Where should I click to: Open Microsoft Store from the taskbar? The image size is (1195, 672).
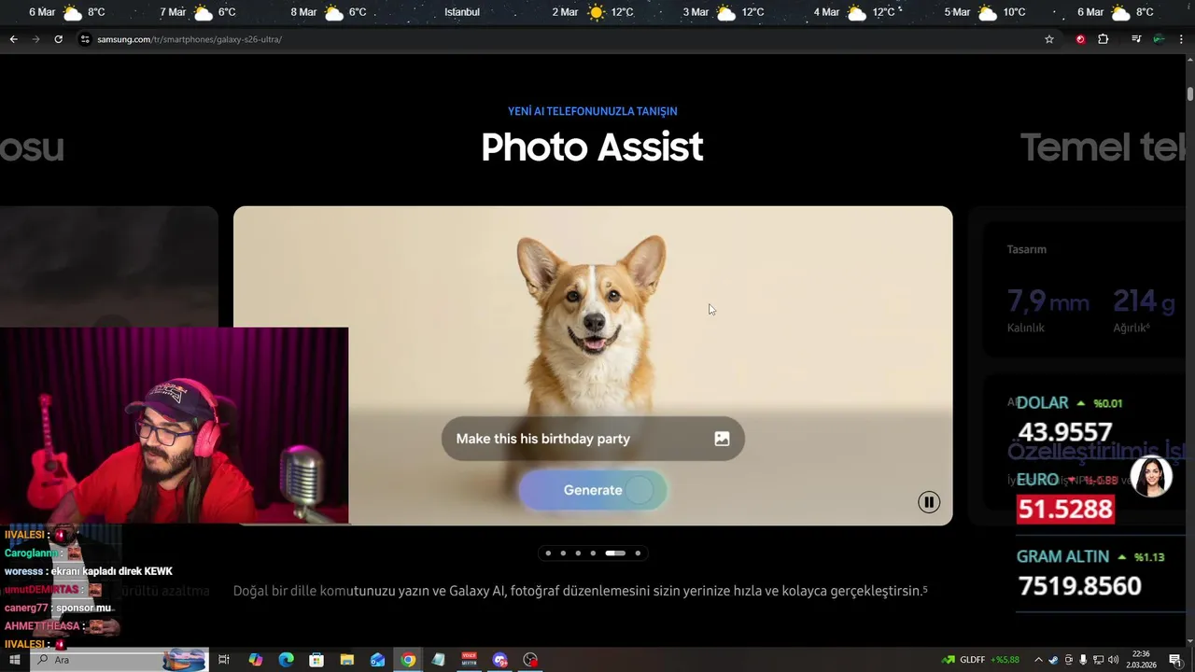pos(316,660)
